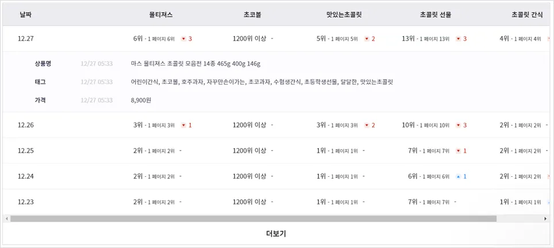Click red down arrow in 12.26 초콜릿 선물 cell
Image resolution: width=554 pixels, height=248 pixels.
coord(458,125)
